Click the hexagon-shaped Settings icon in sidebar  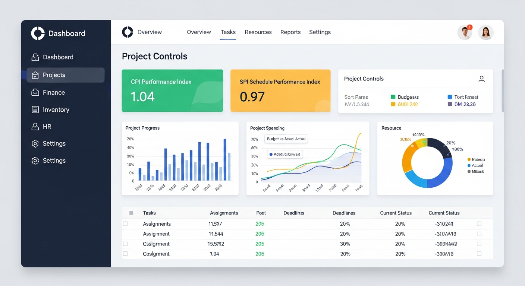[x=35, y=143]
